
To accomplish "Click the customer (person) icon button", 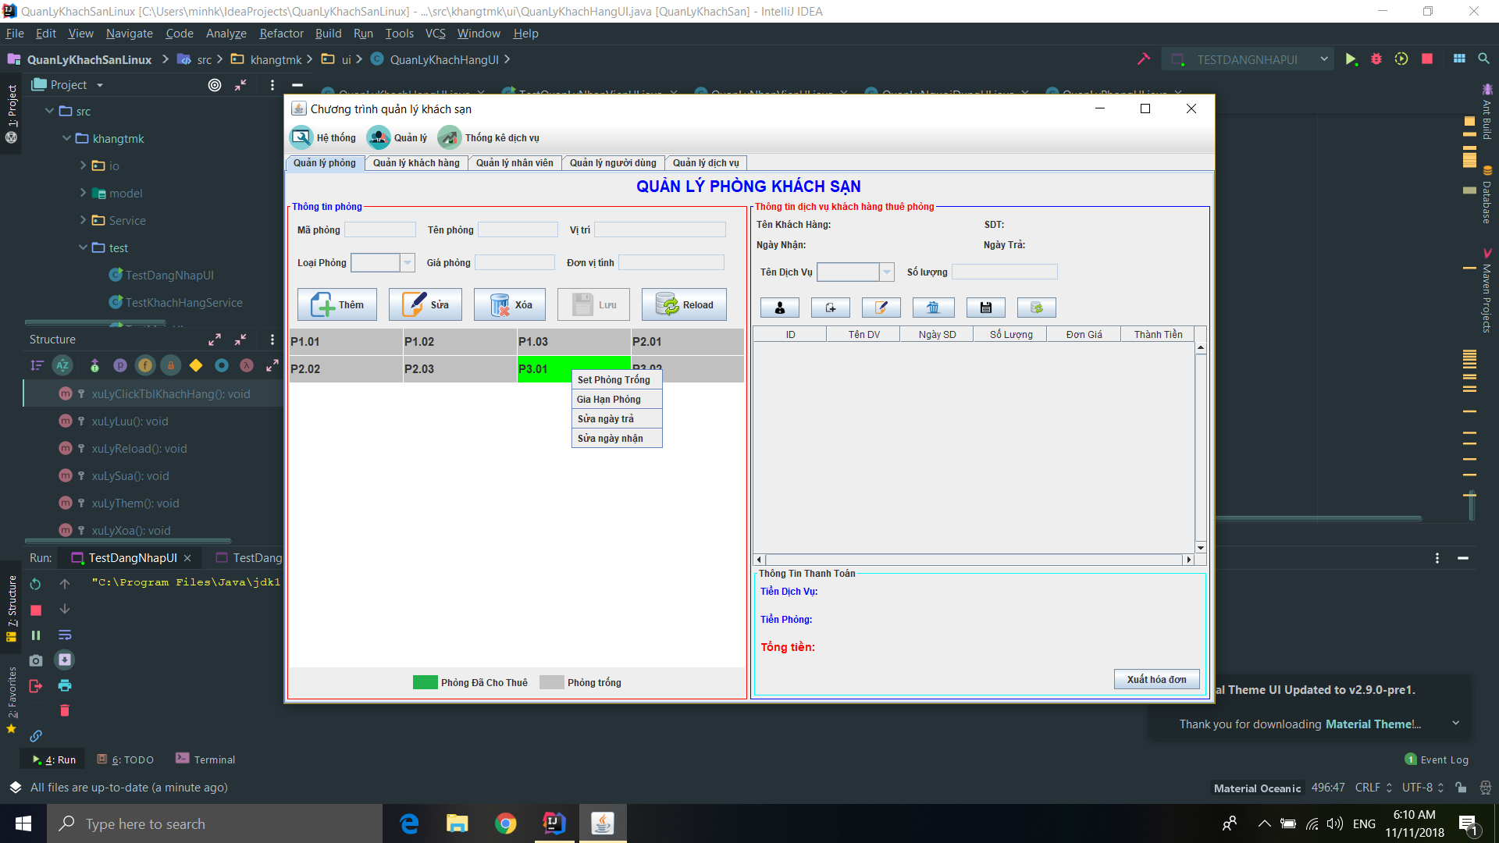I will pyautogui.click(x=779, y=308).
